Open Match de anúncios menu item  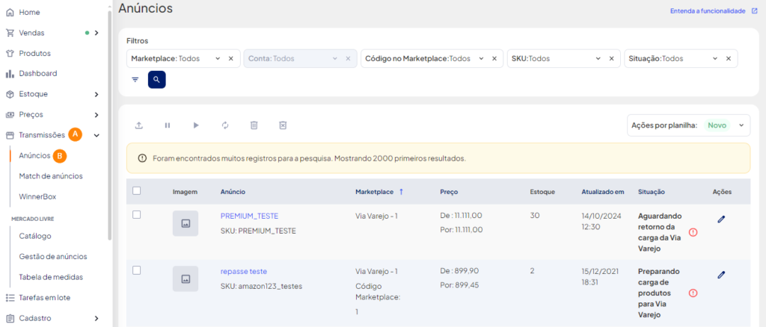[x=51, y=176]
